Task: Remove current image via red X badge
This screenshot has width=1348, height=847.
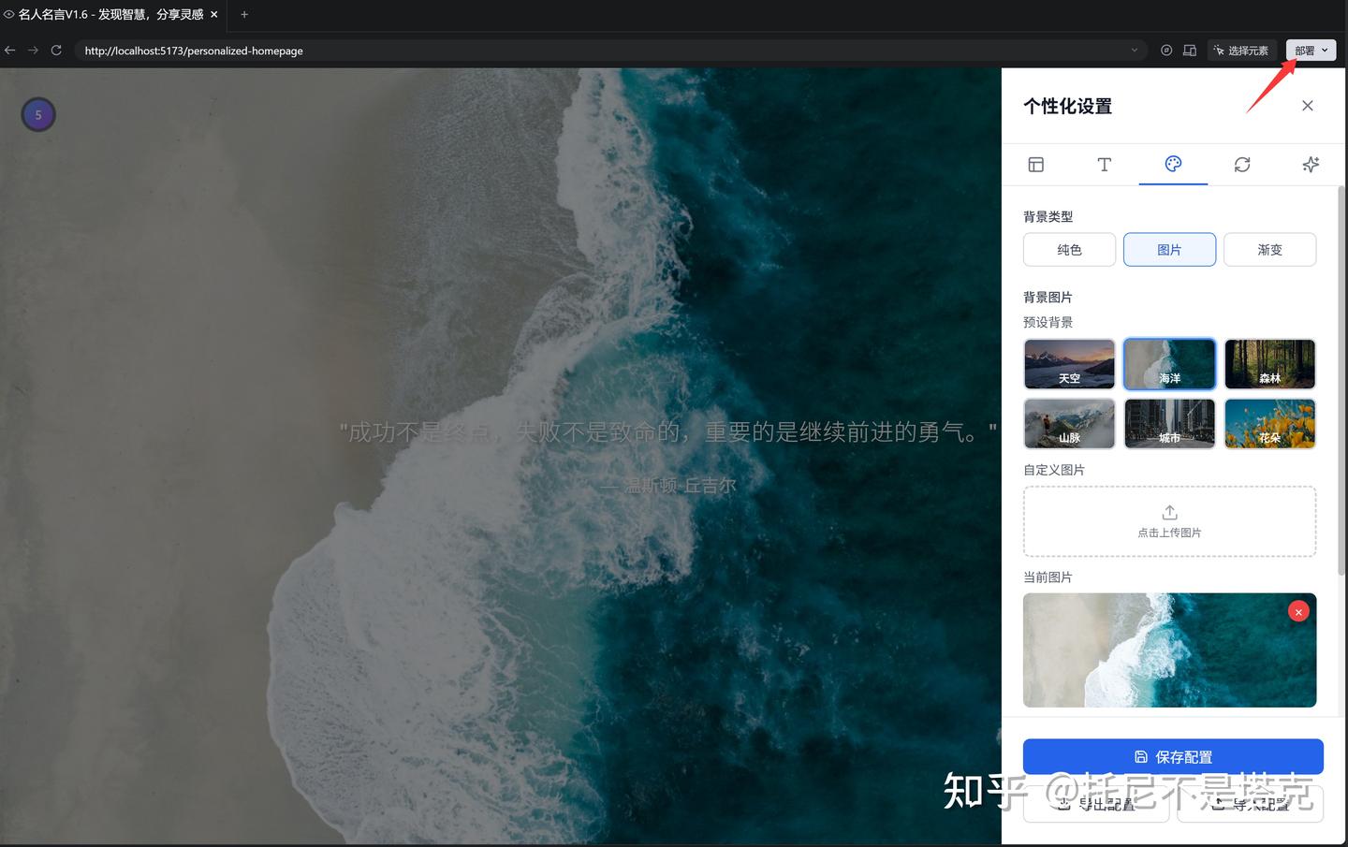Action: point(1298,610)
